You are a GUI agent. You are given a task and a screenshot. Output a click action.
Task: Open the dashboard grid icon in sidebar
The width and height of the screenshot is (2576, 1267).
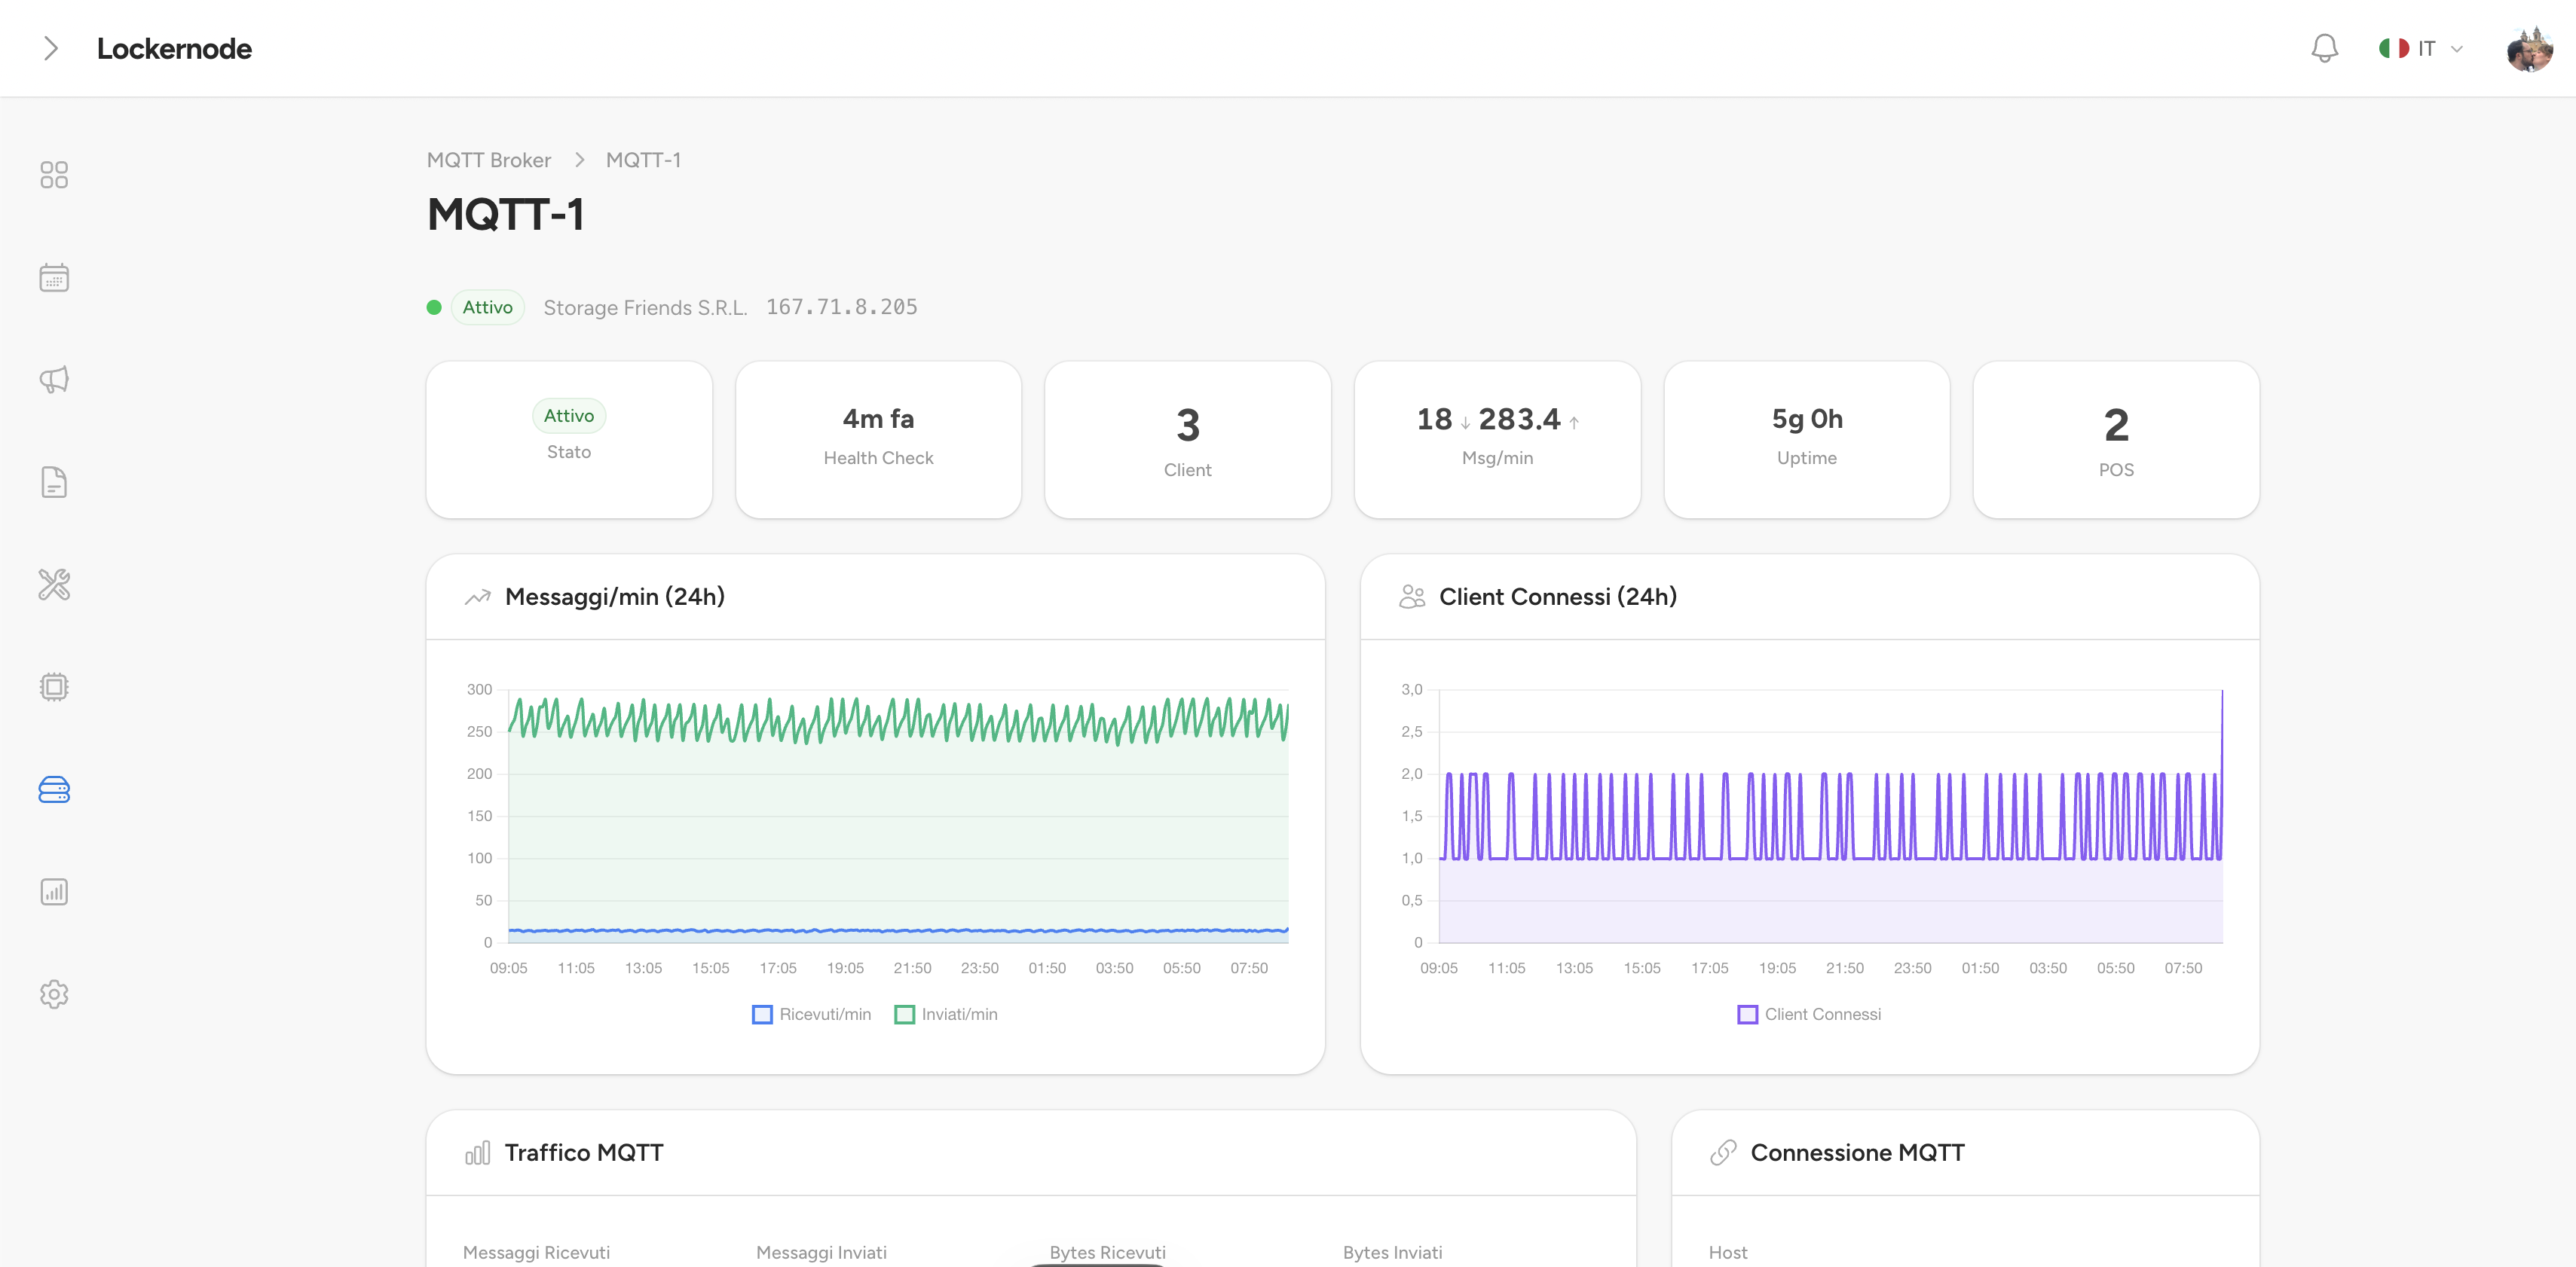tap(54, 175)
